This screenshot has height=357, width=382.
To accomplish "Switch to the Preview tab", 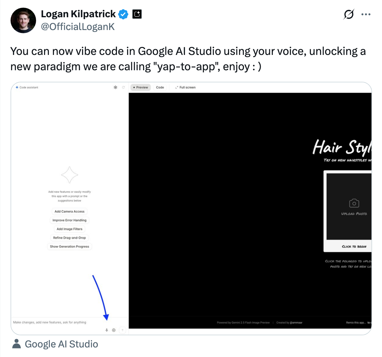I will (141, 87).
